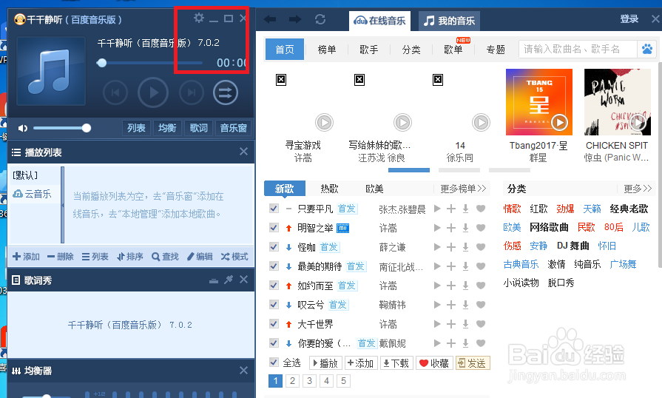Screen dimensions: 662x398
Task: Favorite 最美的期待 with the heart icon
Action: (481, 266)
